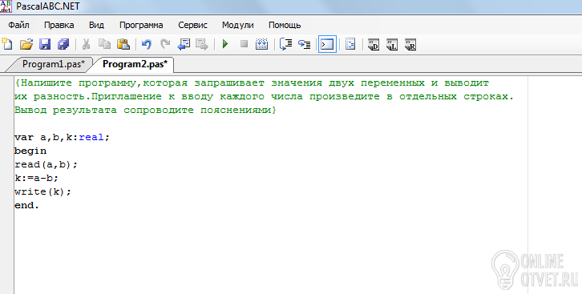Image resolution: width=582 pixels, height=294 pixels.
Task: Click the Copy icon
Action: coord(105,44)
